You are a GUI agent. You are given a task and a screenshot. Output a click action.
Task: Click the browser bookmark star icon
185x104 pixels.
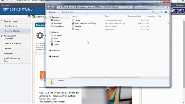tap(178, 1)
